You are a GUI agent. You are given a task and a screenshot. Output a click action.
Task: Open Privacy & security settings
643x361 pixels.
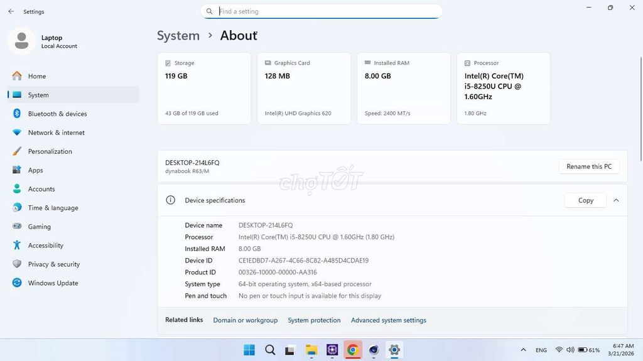73,264
